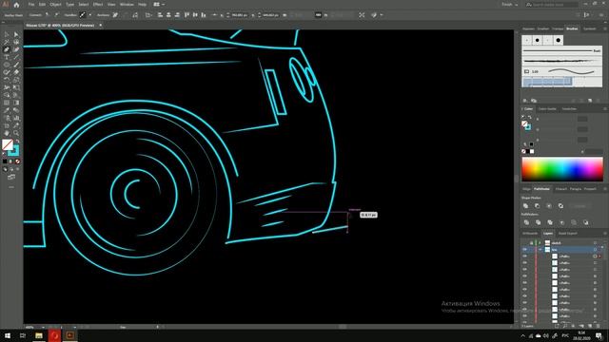Click the Expand button in Pathfinder
The image size is (609, 342).
point(580,206)
